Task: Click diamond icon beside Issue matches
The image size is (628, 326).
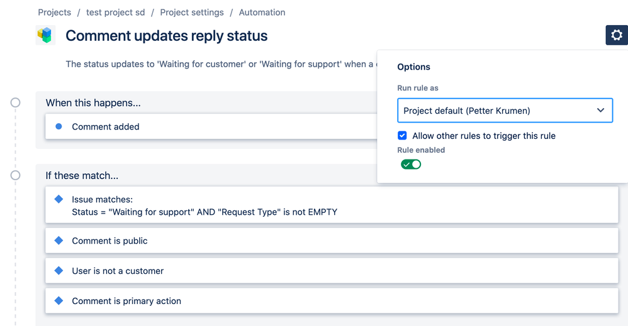Action: [59, 199]
